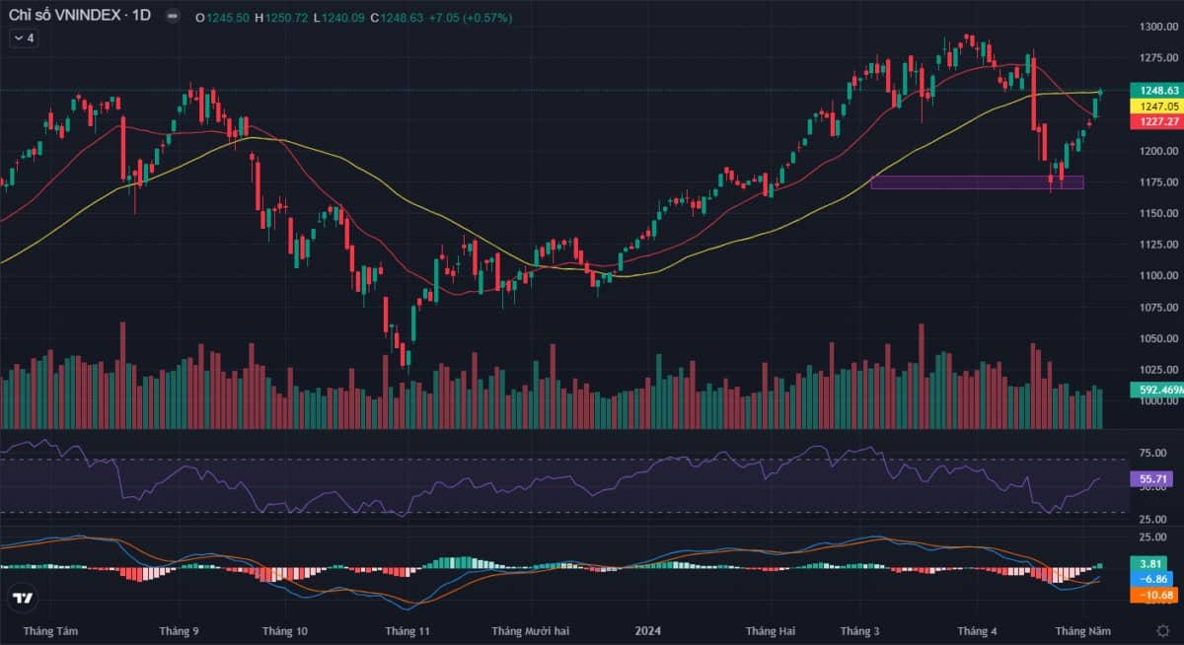Click the open price O1245.50 value
The height and width of the screenshot is (645, 1184).
(x=223, y=18)
